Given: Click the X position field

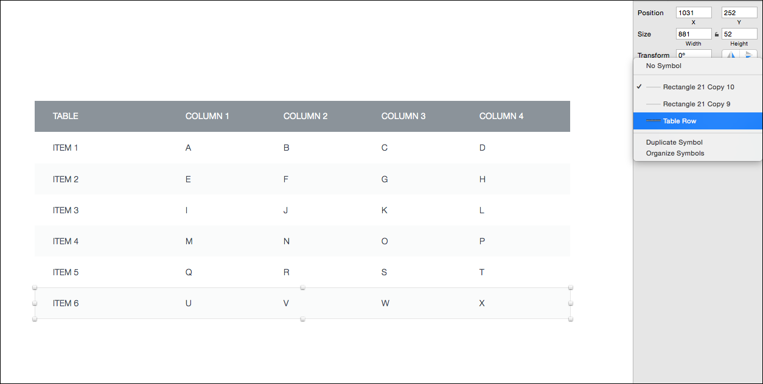Looking at the screenshot, I should 693,13.
